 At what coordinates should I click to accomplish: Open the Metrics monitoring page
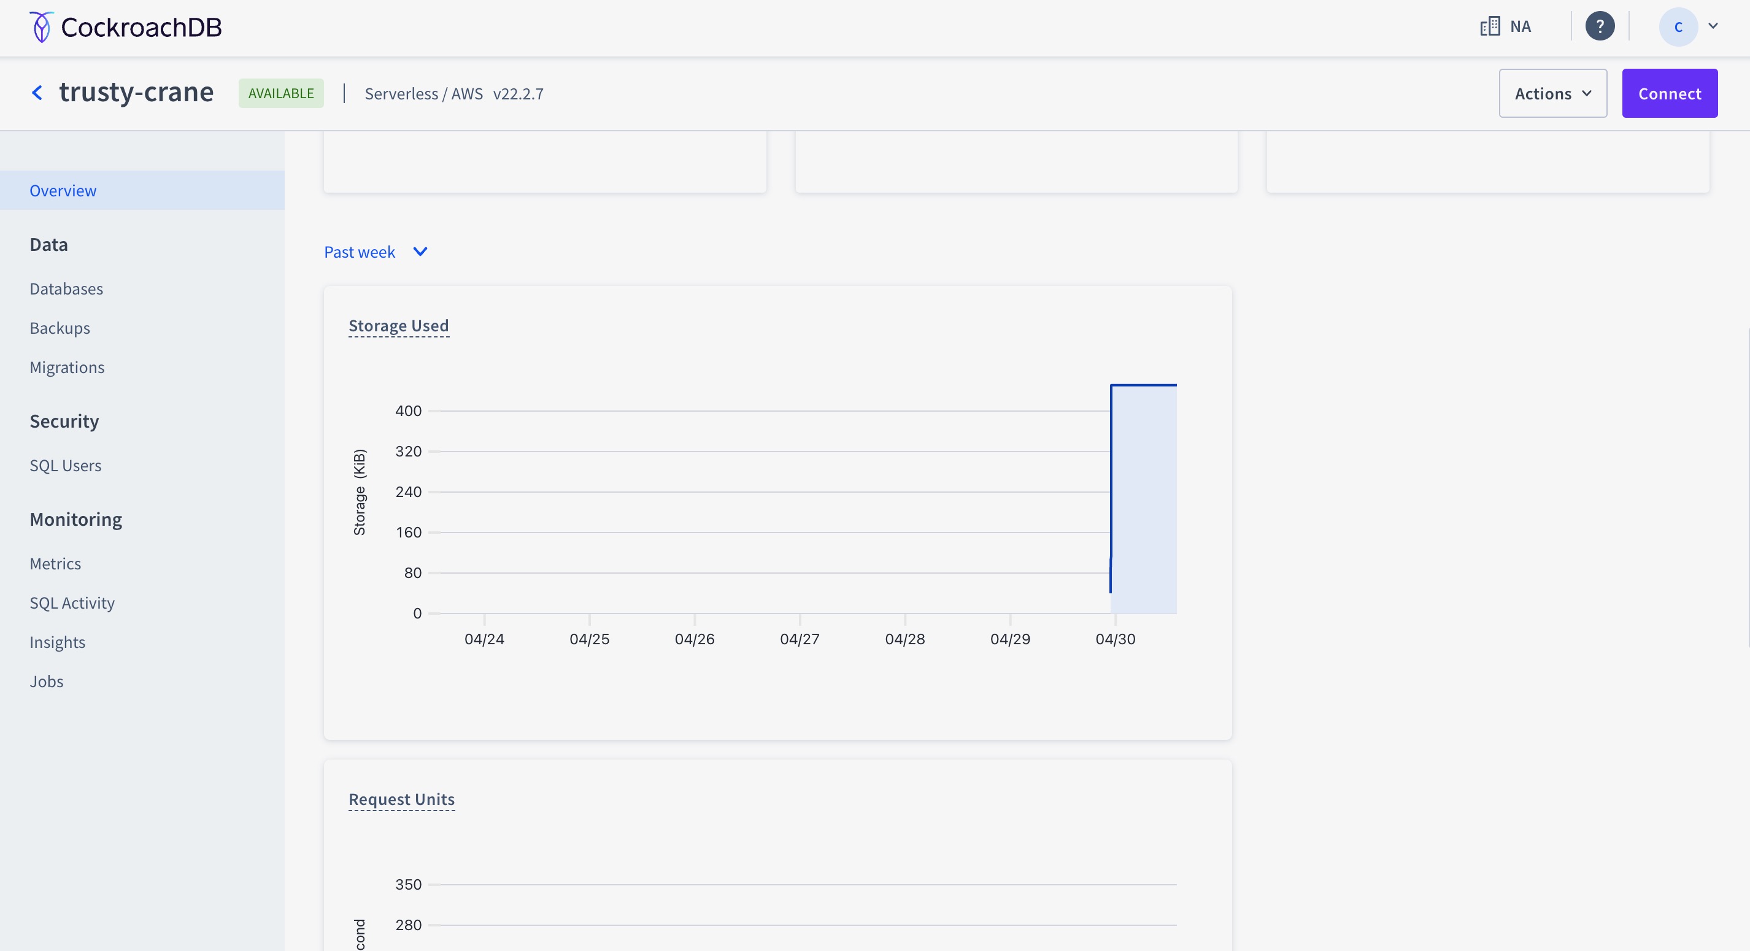[55, 564]
